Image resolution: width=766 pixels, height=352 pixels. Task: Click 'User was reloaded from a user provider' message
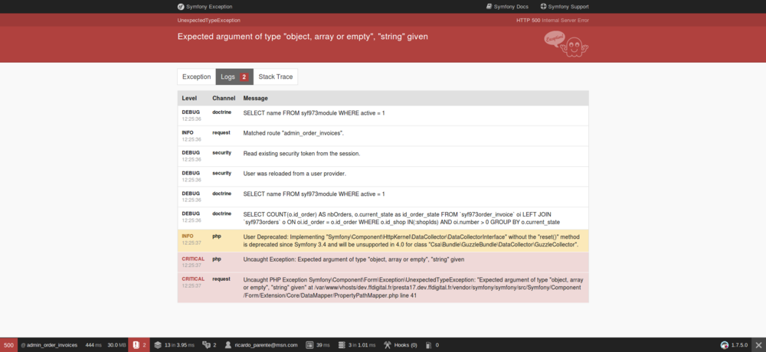tap(295, 173)
